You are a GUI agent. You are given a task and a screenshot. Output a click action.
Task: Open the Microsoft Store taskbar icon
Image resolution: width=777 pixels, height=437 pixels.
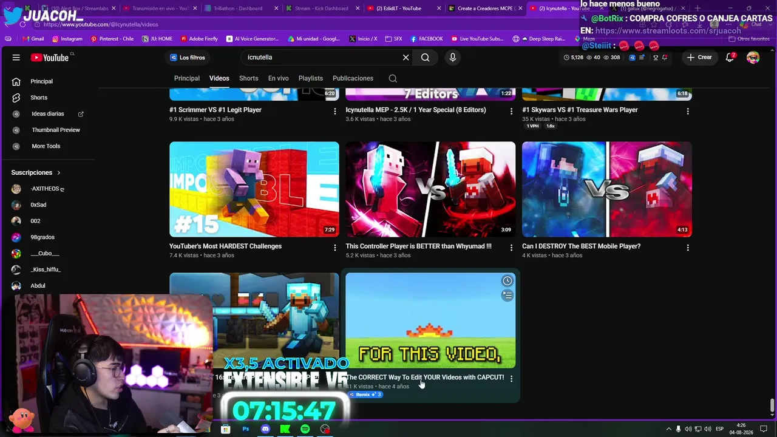[x=225, y=429]
